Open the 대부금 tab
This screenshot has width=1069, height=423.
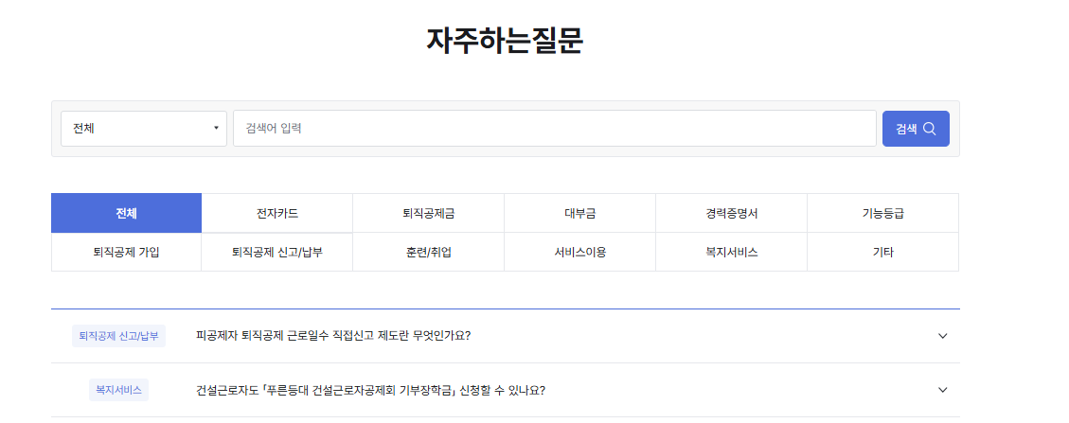coord(579,213)
